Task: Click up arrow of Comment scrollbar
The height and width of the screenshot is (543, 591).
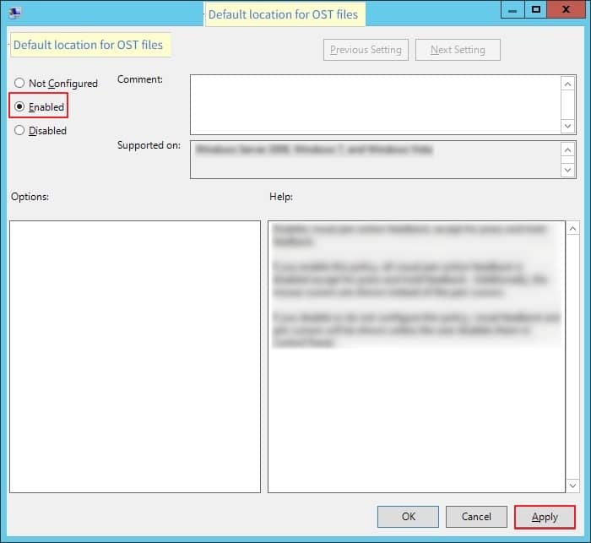Action: (x=568, y=84)
